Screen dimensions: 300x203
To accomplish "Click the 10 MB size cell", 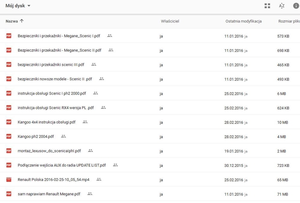I will click(x=283, y=123).
